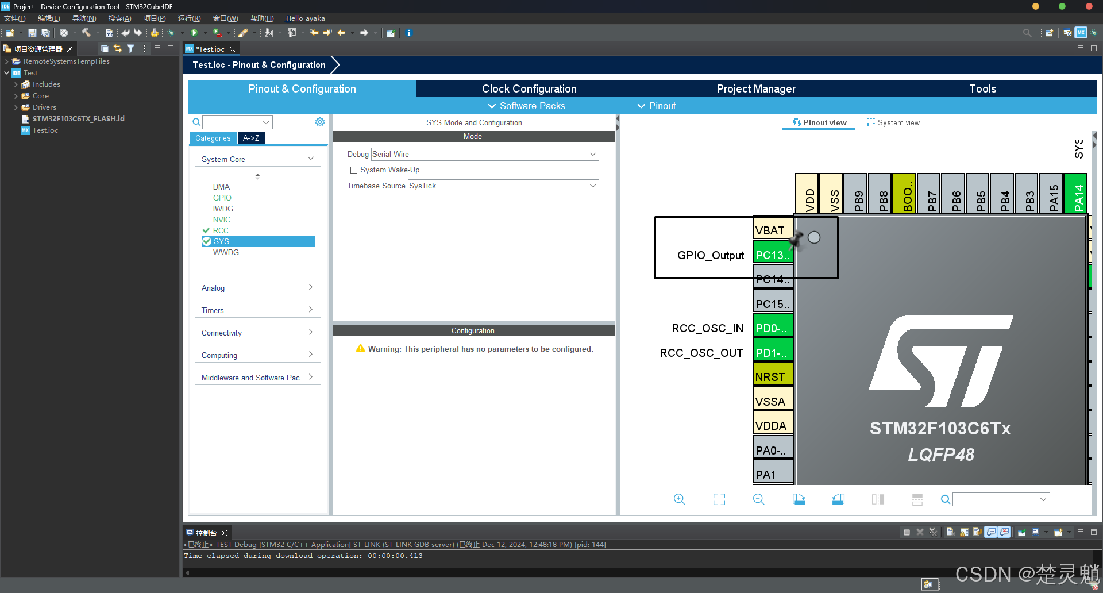This screenshot has width=1103, height=593.
Task: Click the Save icon in the main toolbar
Action: coord(32,33)
